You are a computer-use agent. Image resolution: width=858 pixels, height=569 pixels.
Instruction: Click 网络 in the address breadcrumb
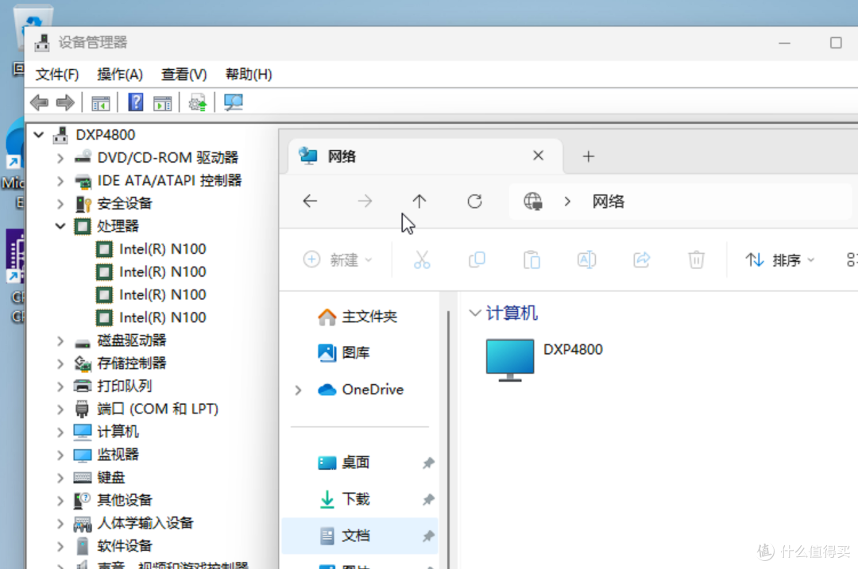[x=608, y=201]
